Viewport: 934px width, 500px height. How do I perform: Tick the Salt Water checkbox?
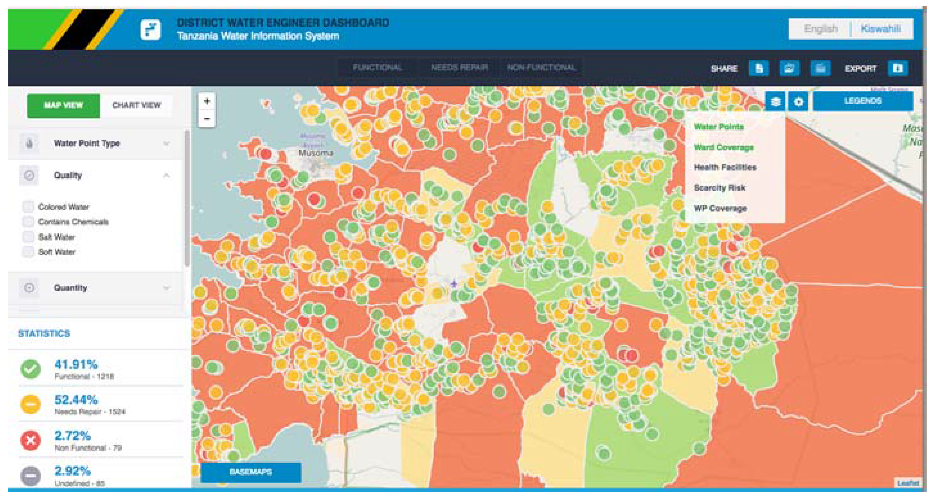[x=28, y=237]
